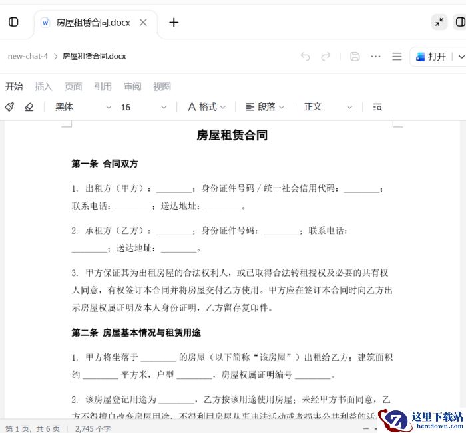Image resolution: width=466 pixels, height=433 pixels.
Task: Switch to the 页面 tab
Action: (x=73, y=86)
